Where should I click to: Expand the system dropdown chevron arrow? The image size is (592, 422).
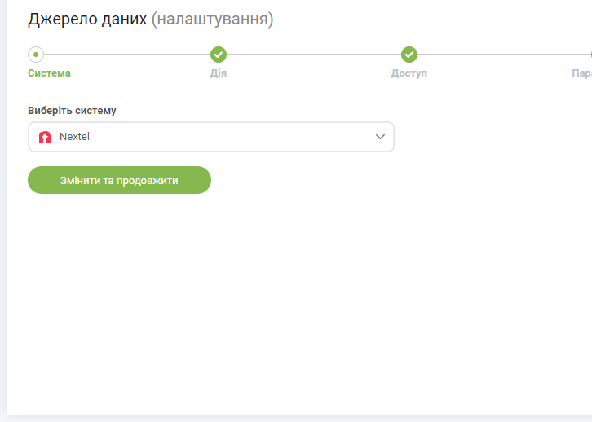[x=380, y=137]
